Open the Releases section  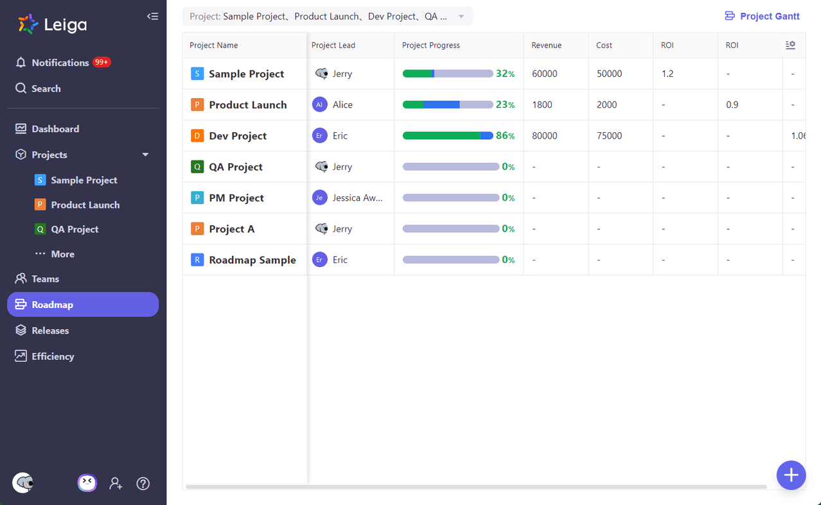50,330
